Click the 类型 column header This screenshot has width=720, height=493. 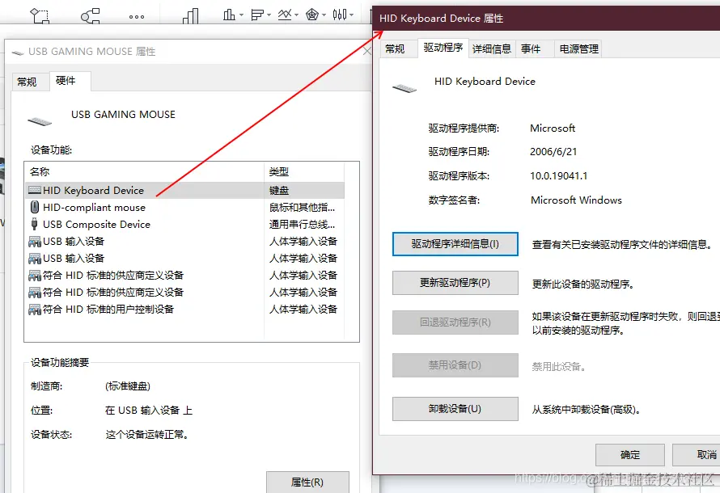[304, 172]
